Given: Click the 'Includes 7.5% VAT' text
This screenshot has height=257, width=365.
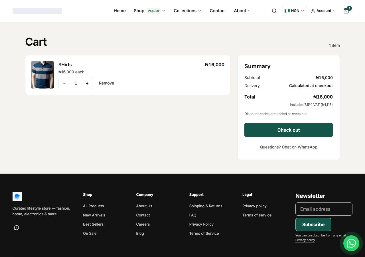Looking at the screenshot, I should pyautogui.click(x=311, y=105).
